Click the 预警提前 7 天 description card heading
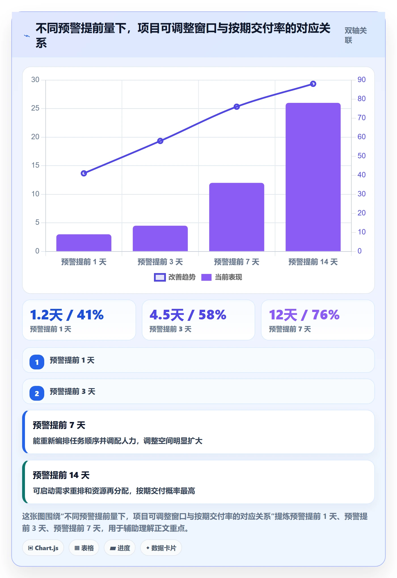This screenshot has width=397, height=578. click(59, 425)
